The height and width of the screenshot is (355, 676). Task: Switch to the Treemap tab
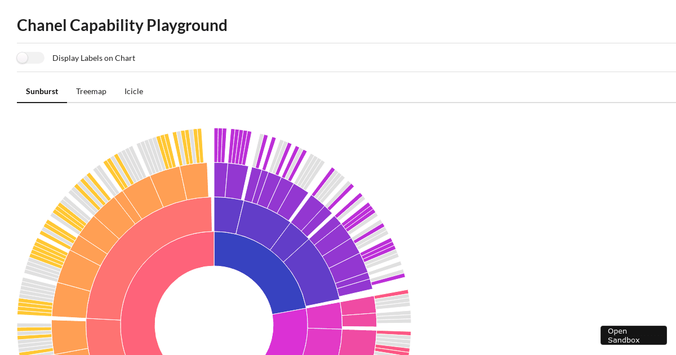point(91,91)
